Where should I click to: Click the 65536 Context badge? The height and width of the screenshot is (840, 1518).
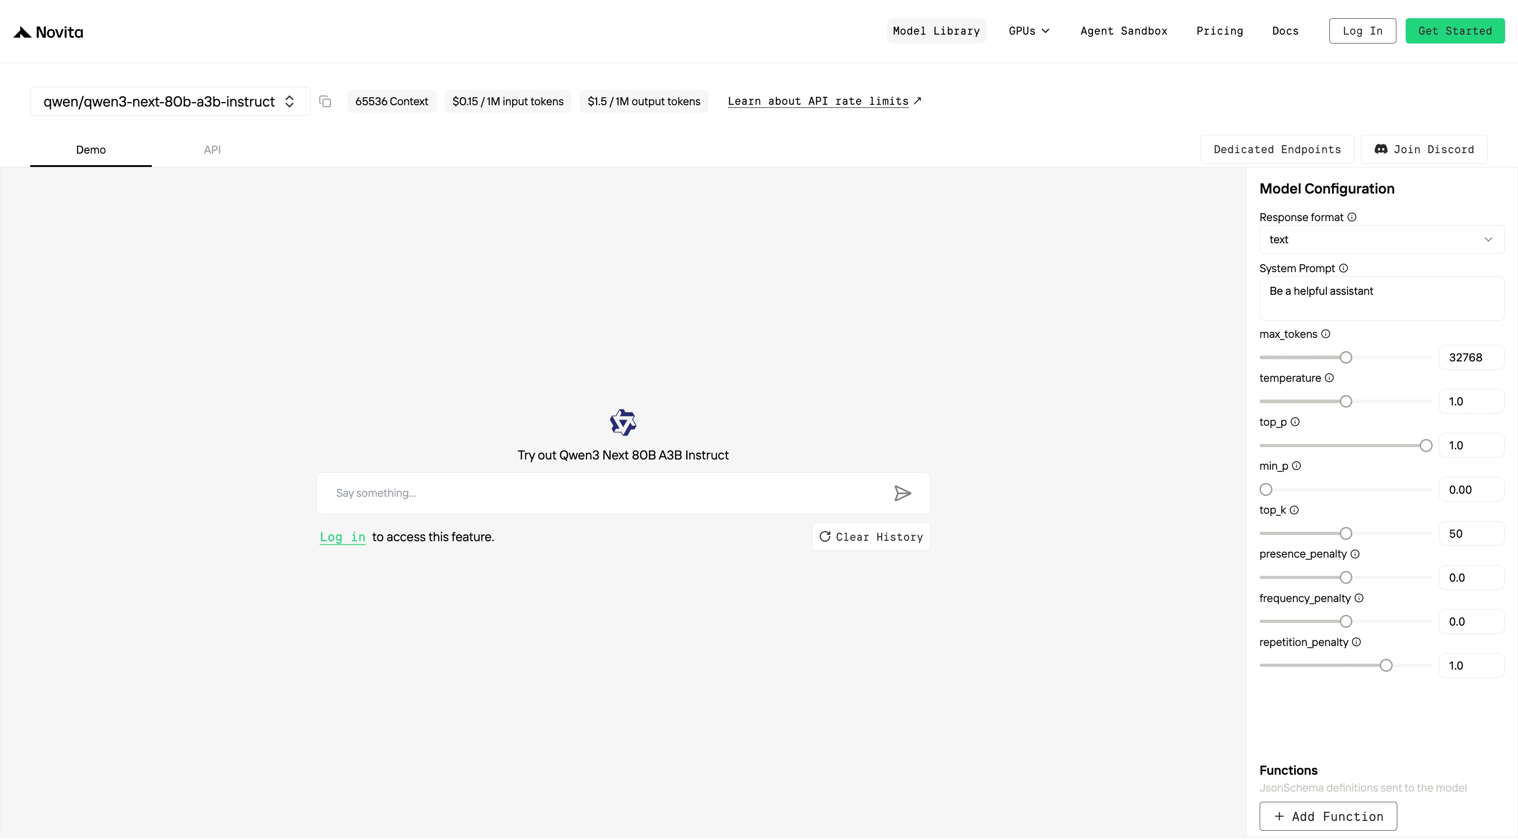(x=392, y=101)
